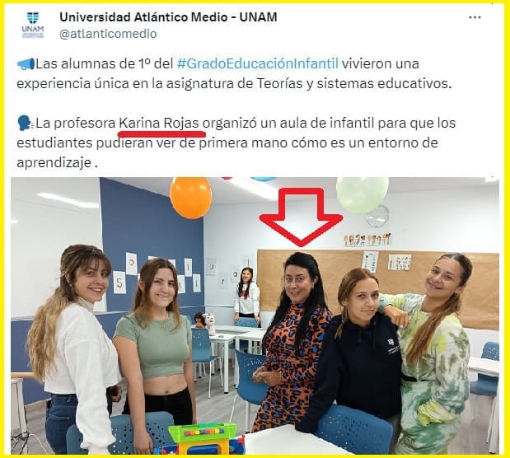Click the colorful toy at photo bottom
Viewport: 510px width, 458px height.
tap(204, 438)
